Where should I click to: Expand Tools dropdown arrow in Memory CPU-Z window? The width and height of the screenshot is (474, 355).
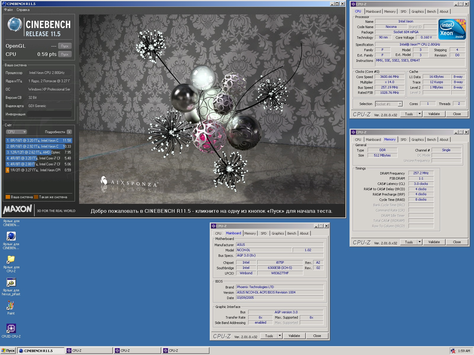(x=419, y=242)
